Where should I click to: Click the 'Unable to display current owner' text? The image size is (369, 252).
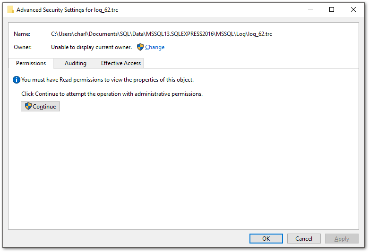[91, 47]
